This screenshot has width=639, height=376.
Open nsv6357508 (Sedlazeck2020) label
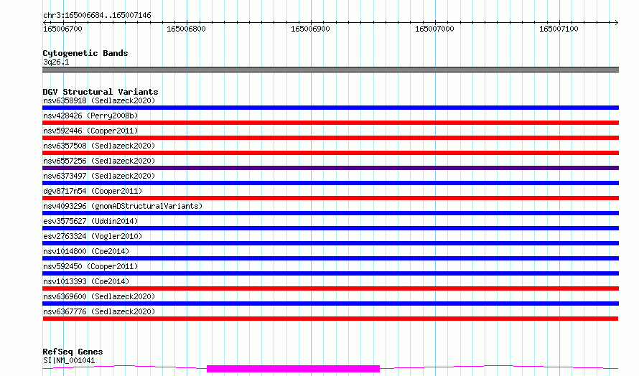(99, 146)
